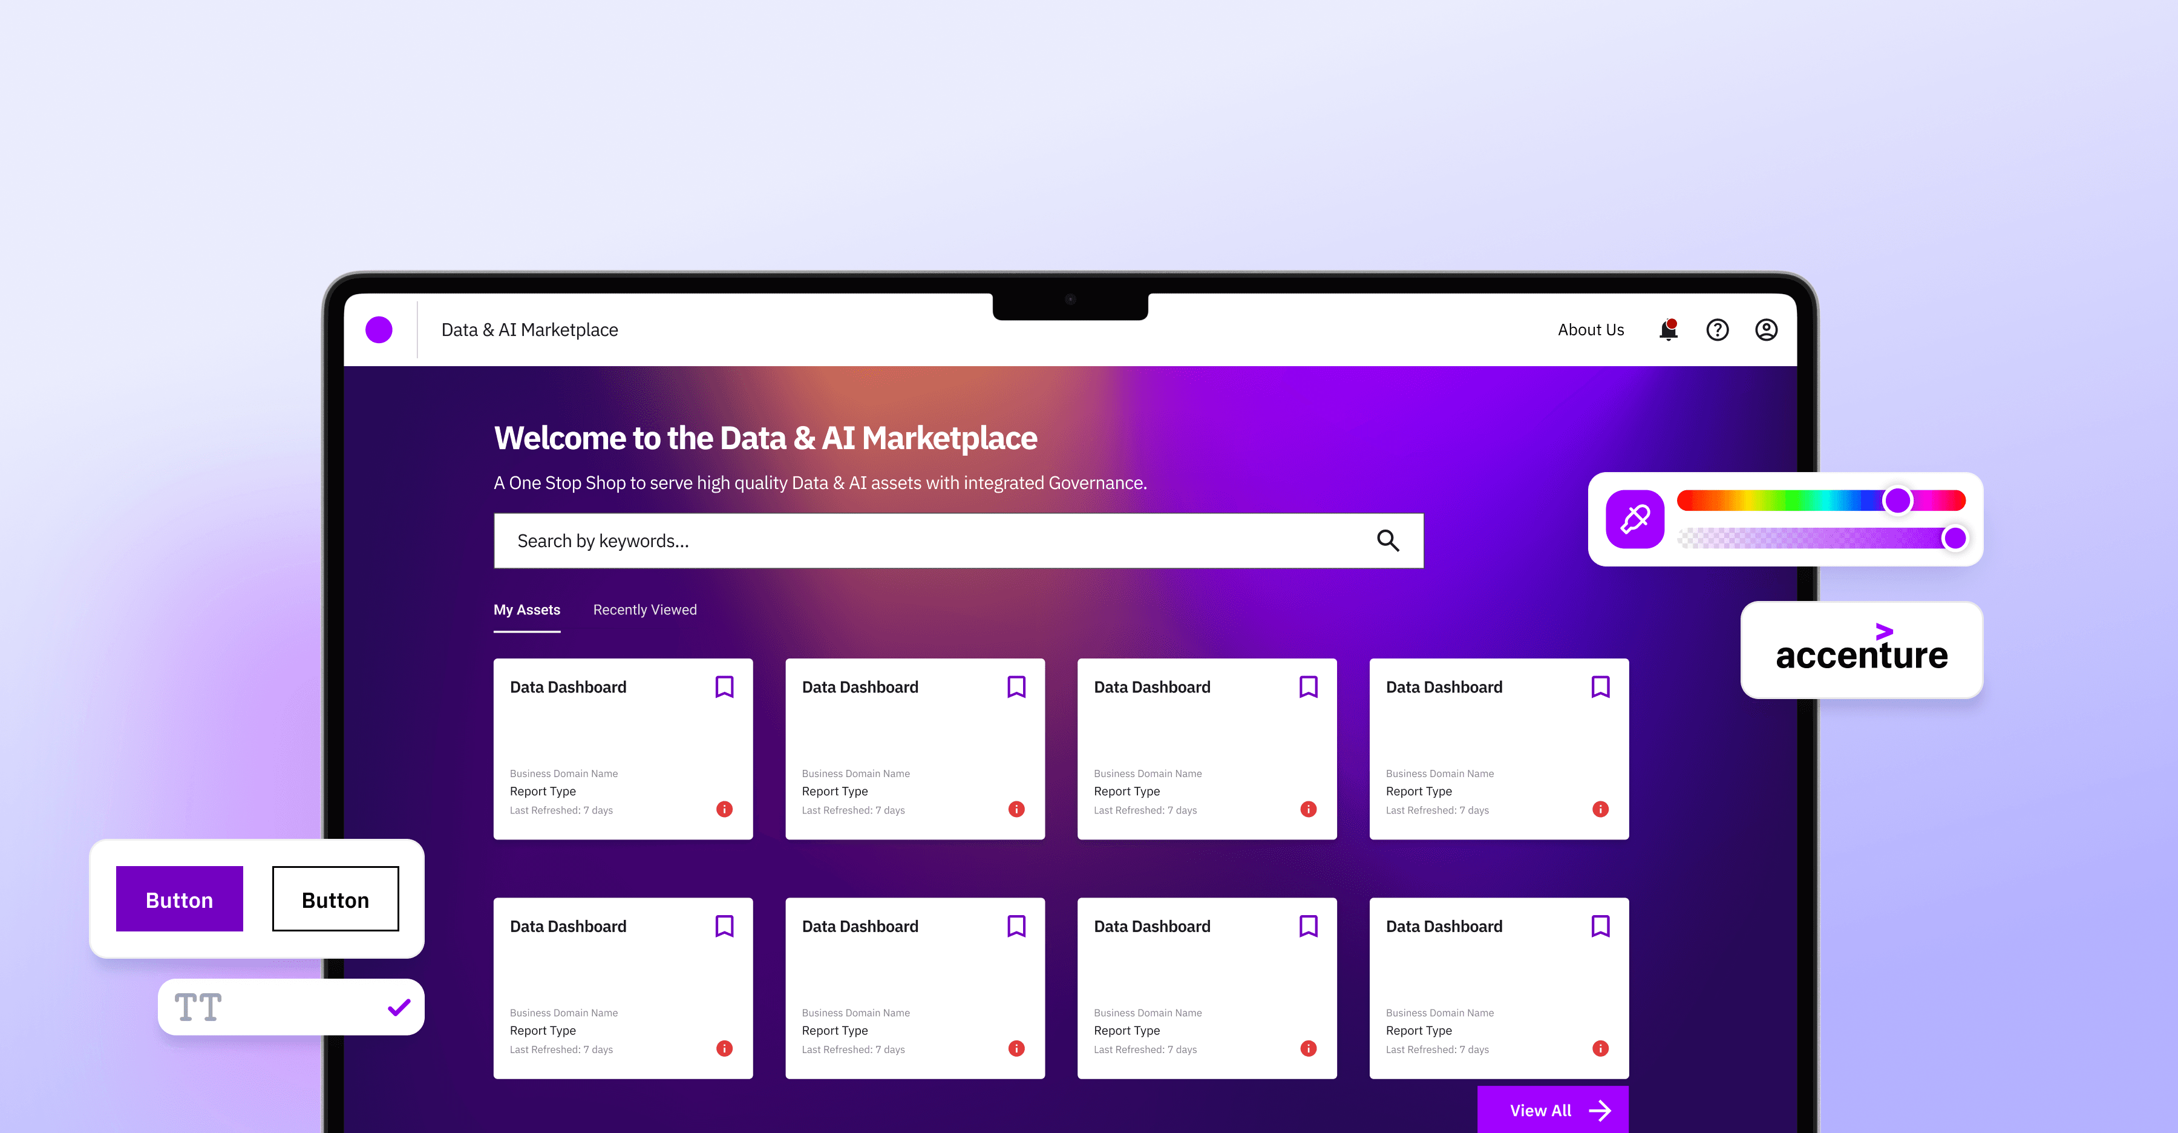The height and width of the screenshot is (1133, 2178).
Task: Click the search magnifier icon
Action: (x=1387, y=540)
